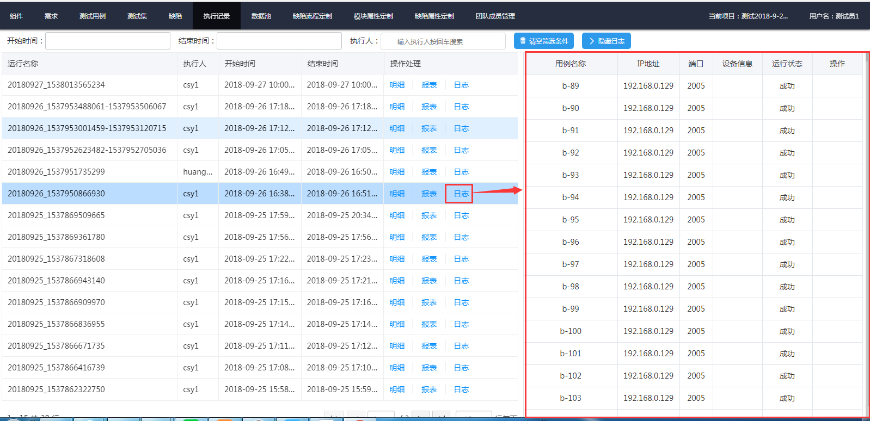Screen dimensions: 870x421
Task: Show 日志 for run 20180925_1537862322750
Action: pyautogui.click(x=461, y=389)
